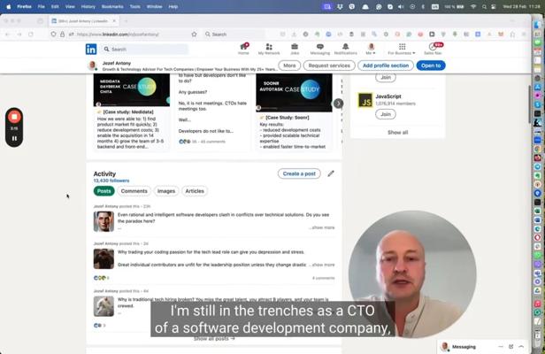
Task: Pause the screen recording
Action: point(14,139)
